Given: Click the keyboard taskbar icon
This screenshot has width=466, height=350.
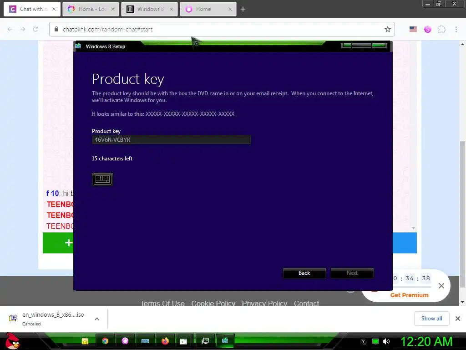Looking at the screenshot, I should click(145, 341).
